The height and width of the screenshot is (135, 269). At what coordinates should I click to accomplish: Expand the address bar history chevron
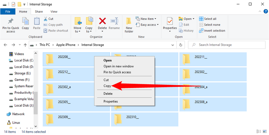tap(172, 45)
